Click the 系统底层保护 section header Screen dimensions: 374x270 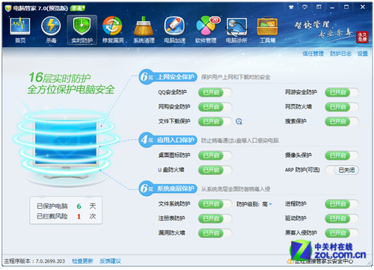pos(168,188)
